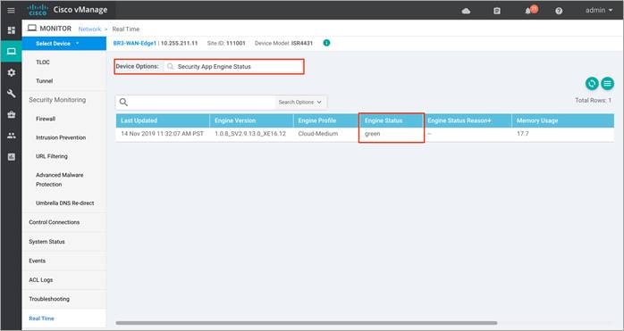
Task: Open Maintenance briefcase sidebar icon
Action: [11, 114]
